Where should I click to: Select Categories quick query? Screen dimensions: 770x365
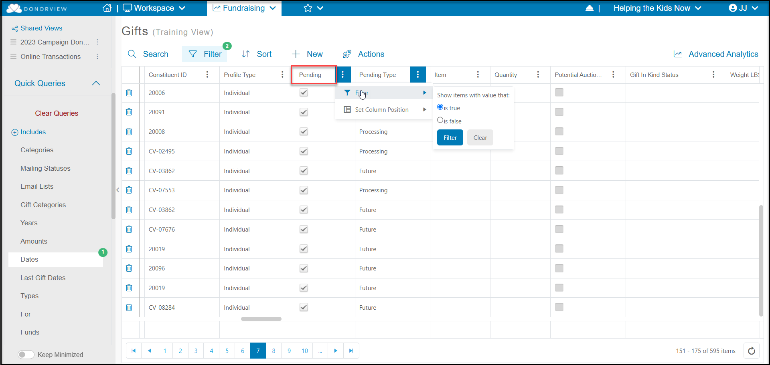click(37, 150)
